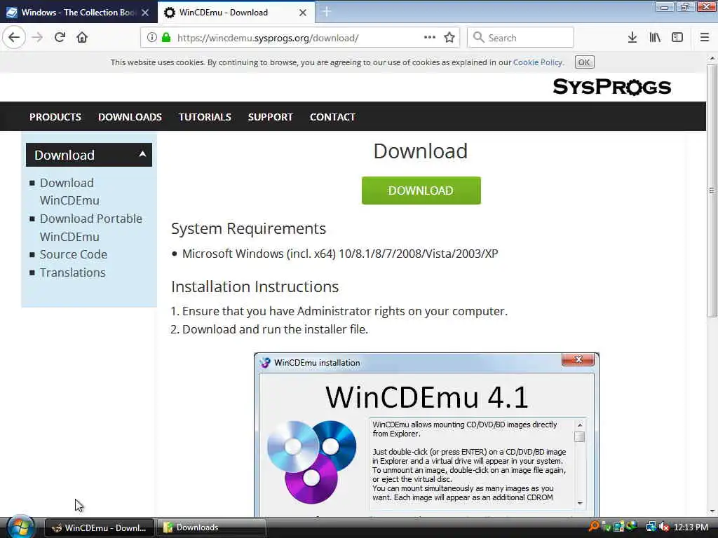Screen dimensions: 718x538
Task: Click the network computers tray icon
Action: coord(651,527)
